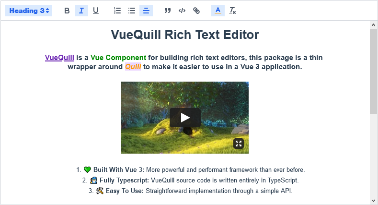Insert a code block
The height and width of the screenshot is (205, 378).
182,11
